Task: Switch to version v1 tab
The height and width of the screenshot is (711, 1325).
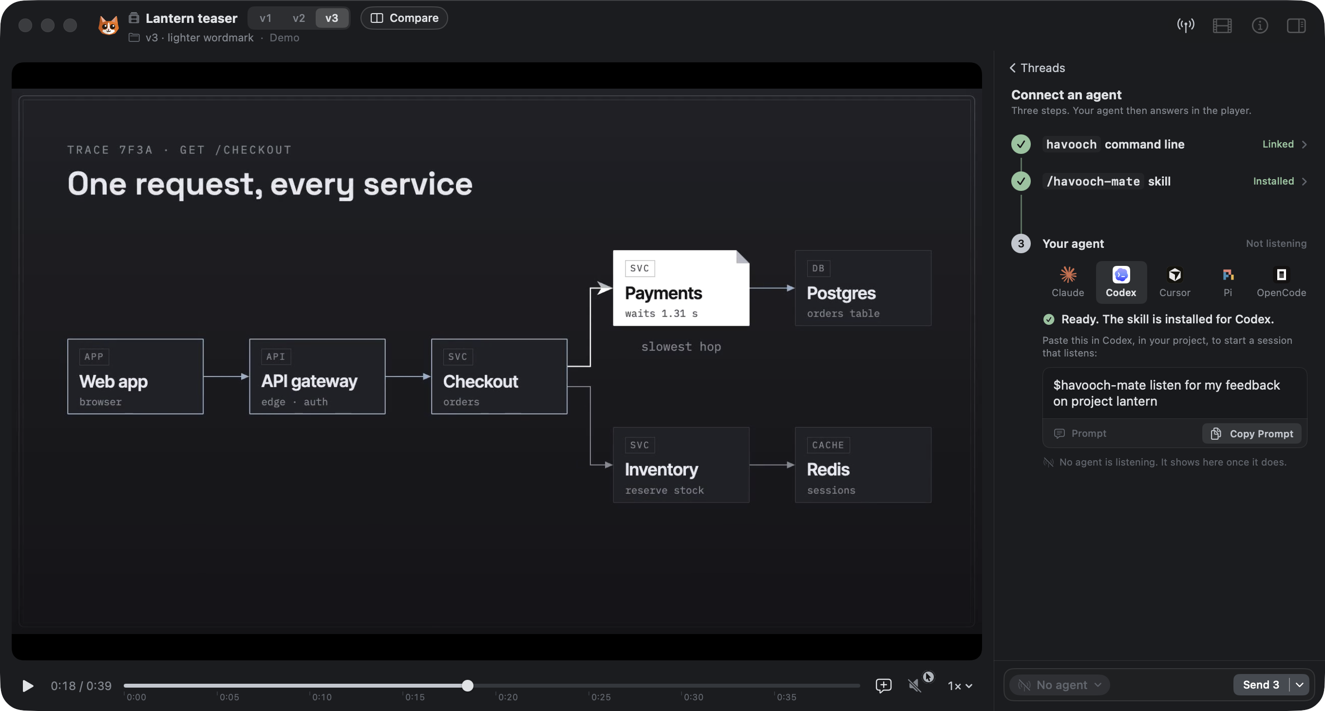Action: (x=265, y=18)
